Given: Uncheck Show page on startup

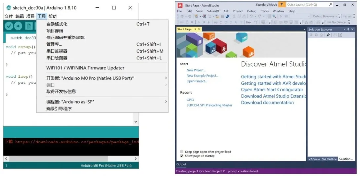Looking at the screenshot, I should [x=182, y=156].
